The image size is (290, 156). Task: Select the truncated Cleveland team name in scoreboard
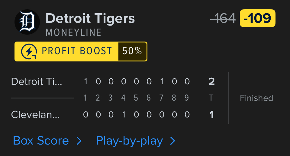(x=35, y=115)
